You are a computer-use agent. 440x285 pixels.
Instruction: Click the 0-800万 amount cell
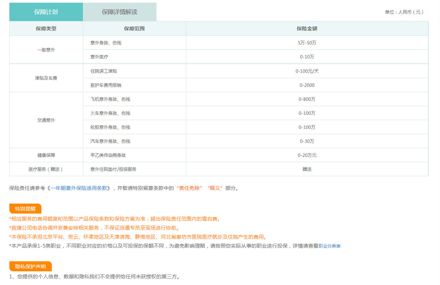(307, 99)
